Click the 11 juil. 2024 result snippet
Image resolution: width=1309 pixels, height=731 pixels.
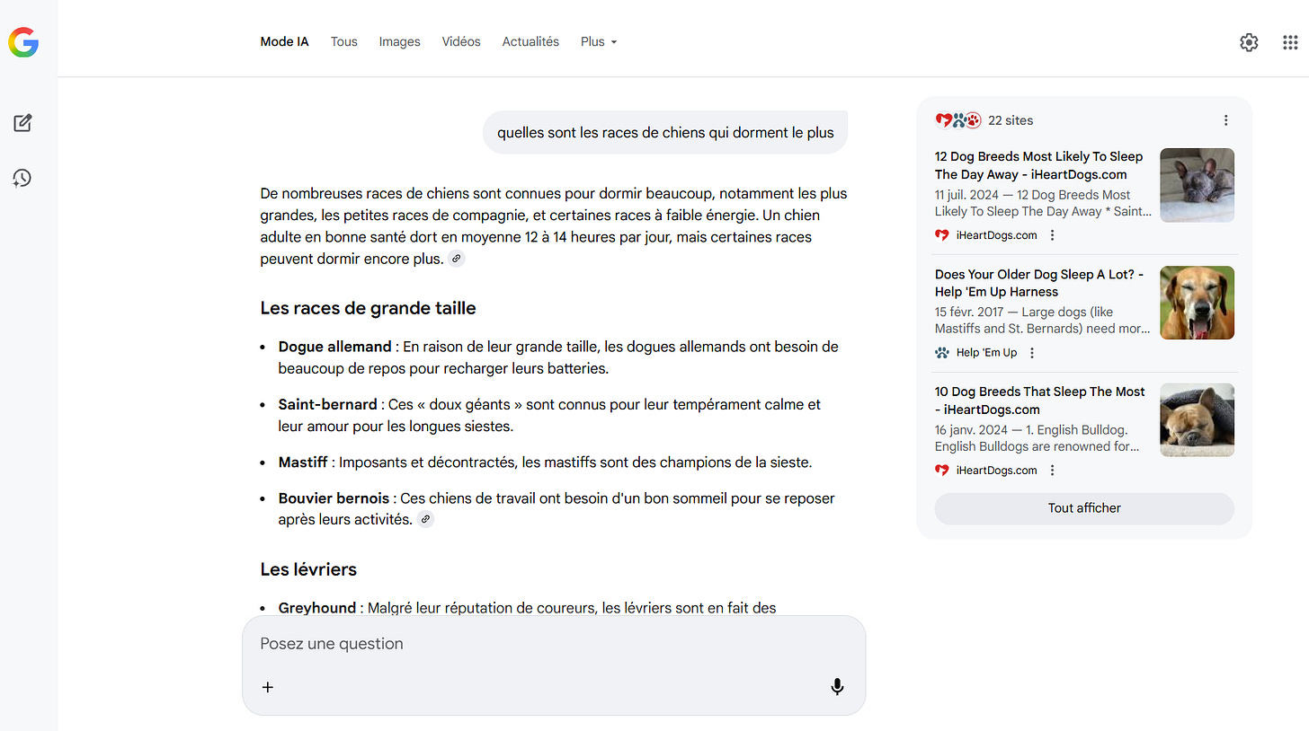[x=1043, y=203]
